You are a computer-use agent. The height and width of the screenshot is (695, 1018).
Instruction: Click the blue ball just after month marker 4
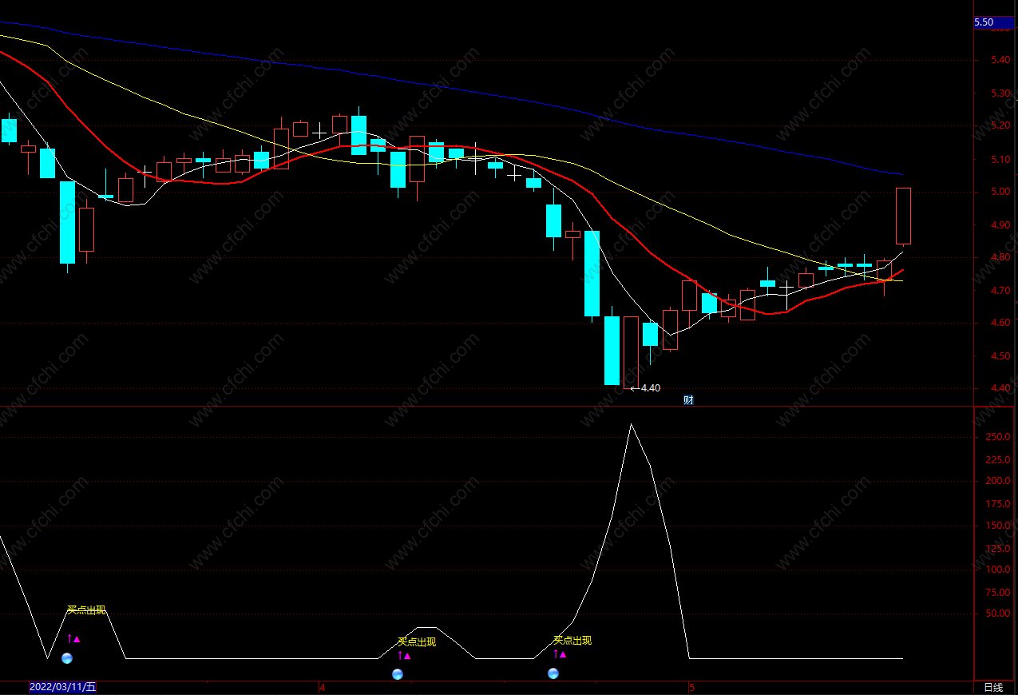398,674
